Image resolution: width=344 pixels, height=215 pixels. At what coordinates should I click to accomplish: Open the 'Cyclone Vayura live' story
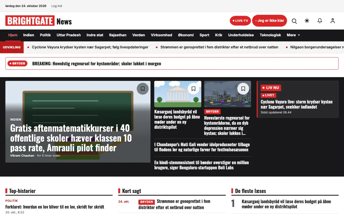point(296,104)
